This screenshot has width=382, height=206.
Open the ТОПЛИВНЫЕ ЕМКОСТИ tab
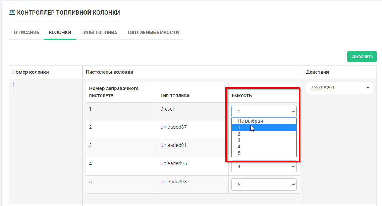[x=153, y=33]
